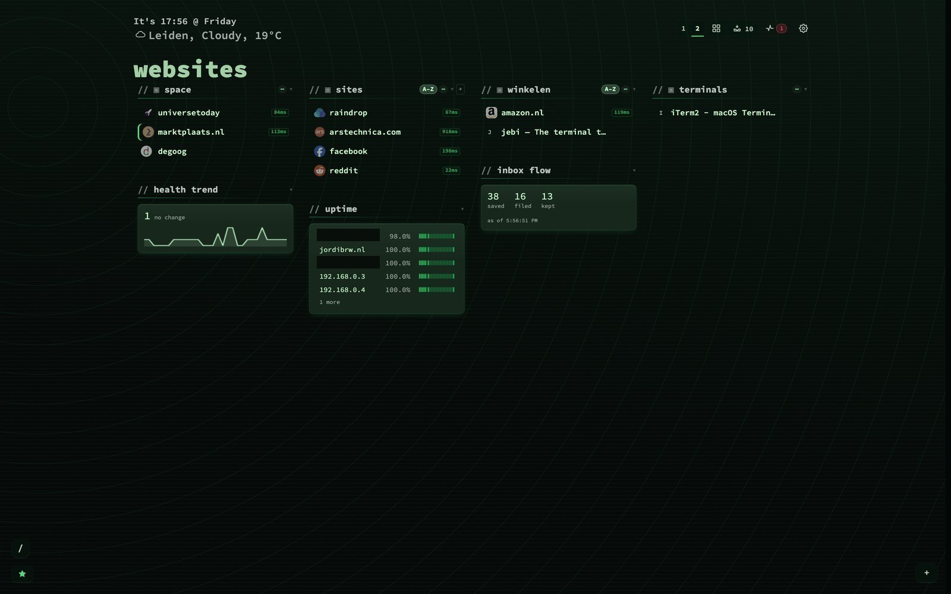Image resolution: width=951 pixels, height=594 pixels.
Task: Open the grid overview icon
Action: point(716,29)
